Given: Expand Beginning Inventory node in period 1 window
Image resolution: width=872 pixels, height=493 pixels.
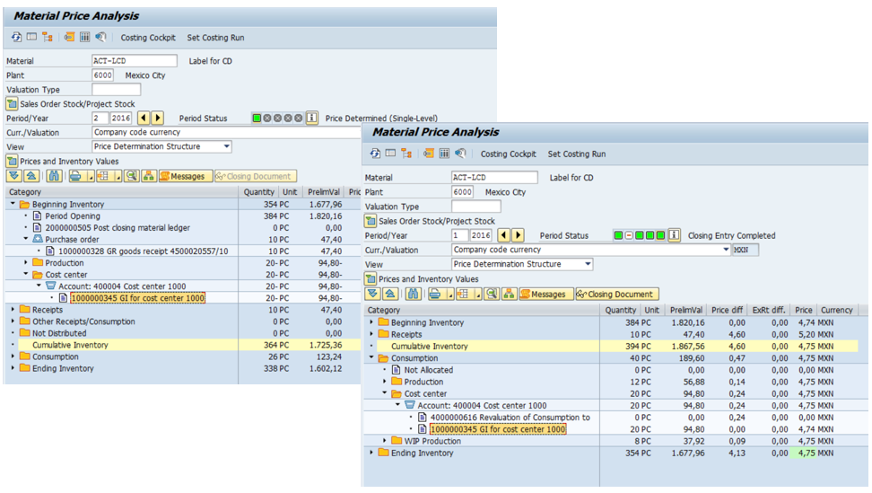Looking at the screenshot, I should tap(371, 322).
